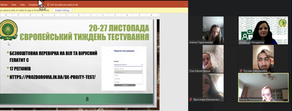Click the Tell me what you want to do box
The width and height of the screenshot is (292, 111).
pyautogui.click(x=64, y=5)
